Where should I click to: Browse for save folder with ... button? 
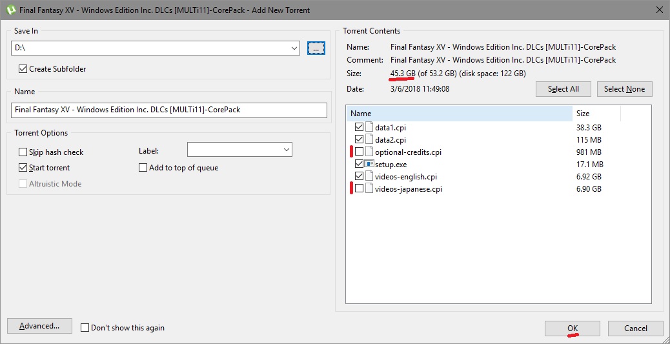[x=316, y=48]
